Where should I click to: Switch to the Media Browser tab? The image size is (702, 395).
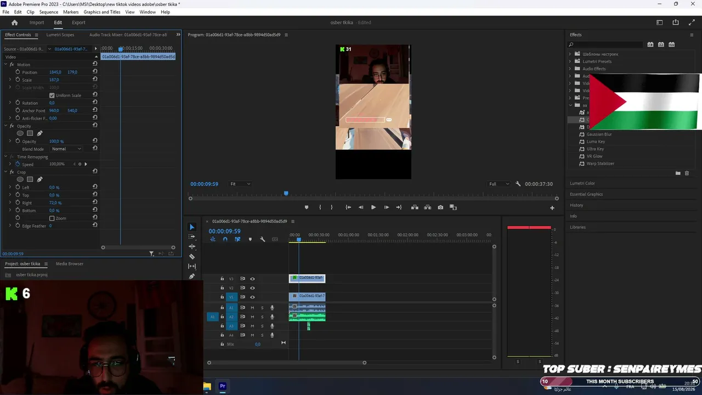tap(70, 264)
